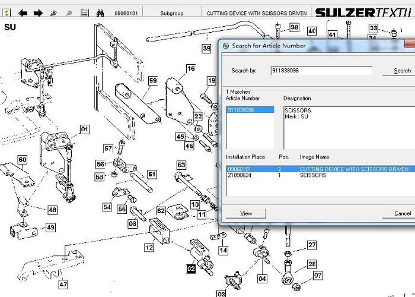
Task: Go back with the left arrow icon
Action: pos(23,12)
